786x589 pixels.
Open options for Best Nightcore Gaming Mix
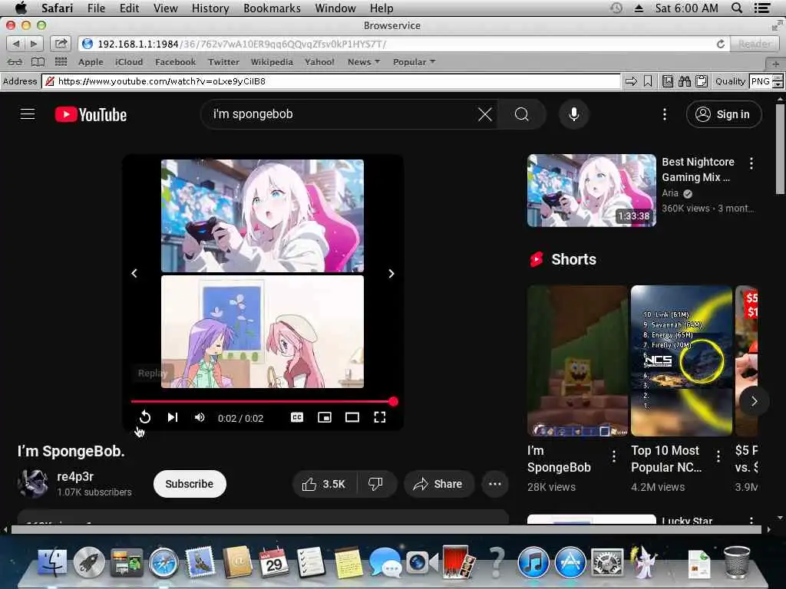(751, 163)
